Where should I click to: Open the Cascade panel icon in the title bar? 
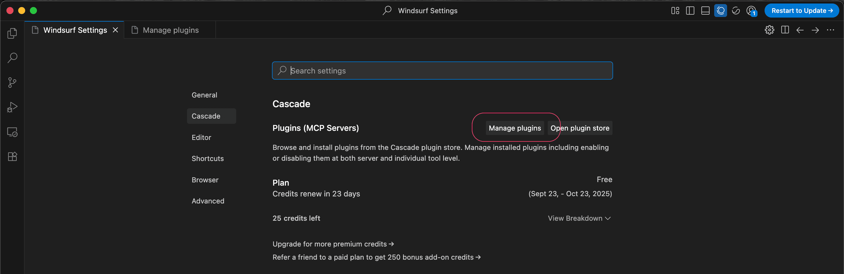721,11
